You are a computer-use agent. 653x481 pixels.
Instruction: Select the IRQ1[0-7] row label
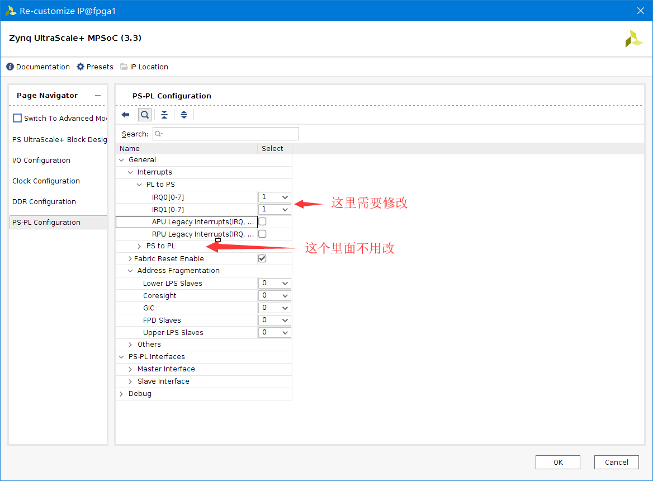tap(168, 210)
